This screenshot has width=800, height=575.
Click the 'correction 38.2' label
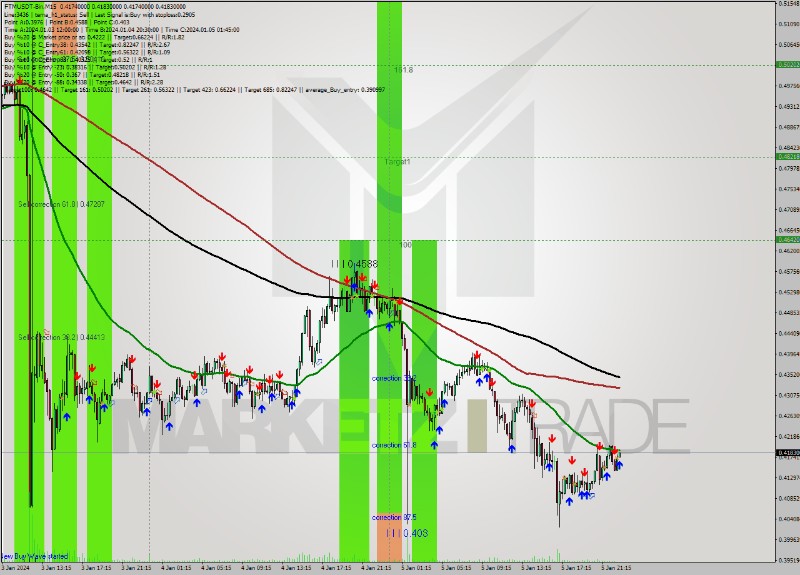point(394,378)
